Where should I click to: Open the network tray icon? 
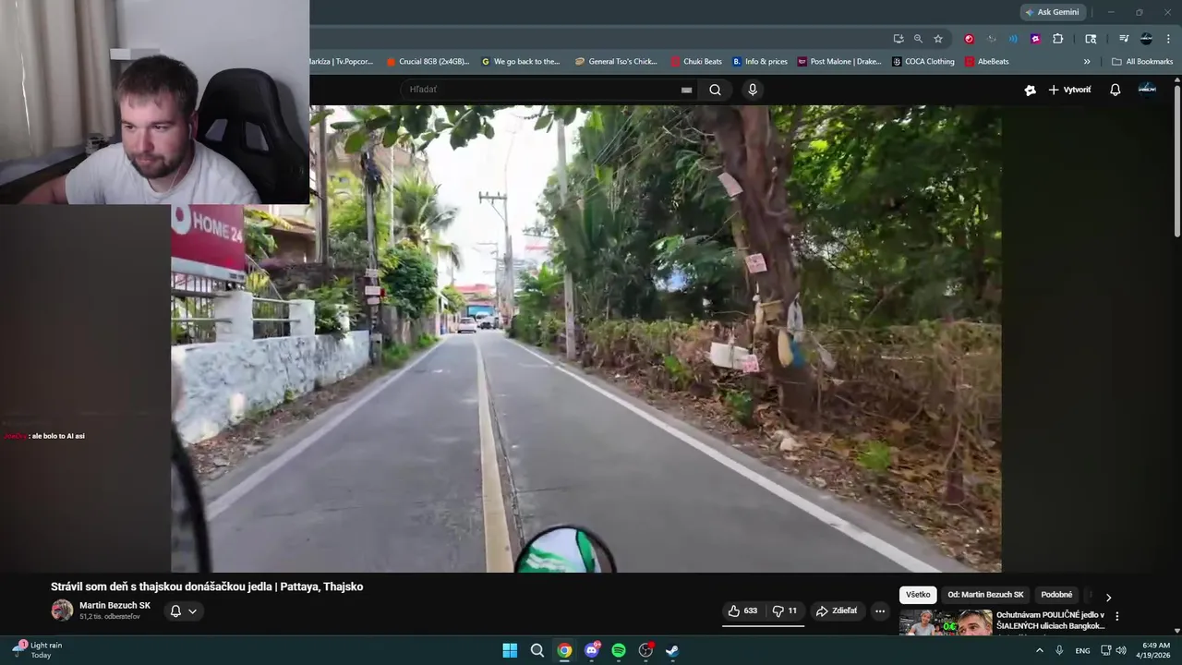point(1105,650)
